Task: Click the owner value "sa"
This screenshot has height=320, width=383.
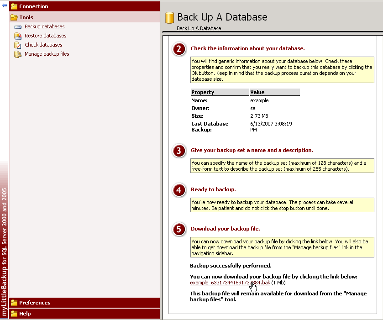Action: 253,108
